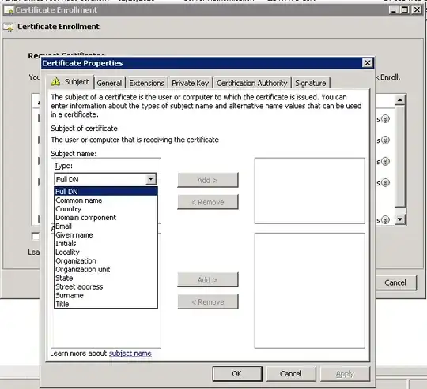Image resolution: width=427 pixels, height=389 pixels.
Task: Close the Certificate Properties dialog
Action: point(368,63)
